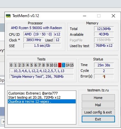Screen dimensions: 121x129
Task: Minimize the TestMem5 window
Action: [85, 16]
